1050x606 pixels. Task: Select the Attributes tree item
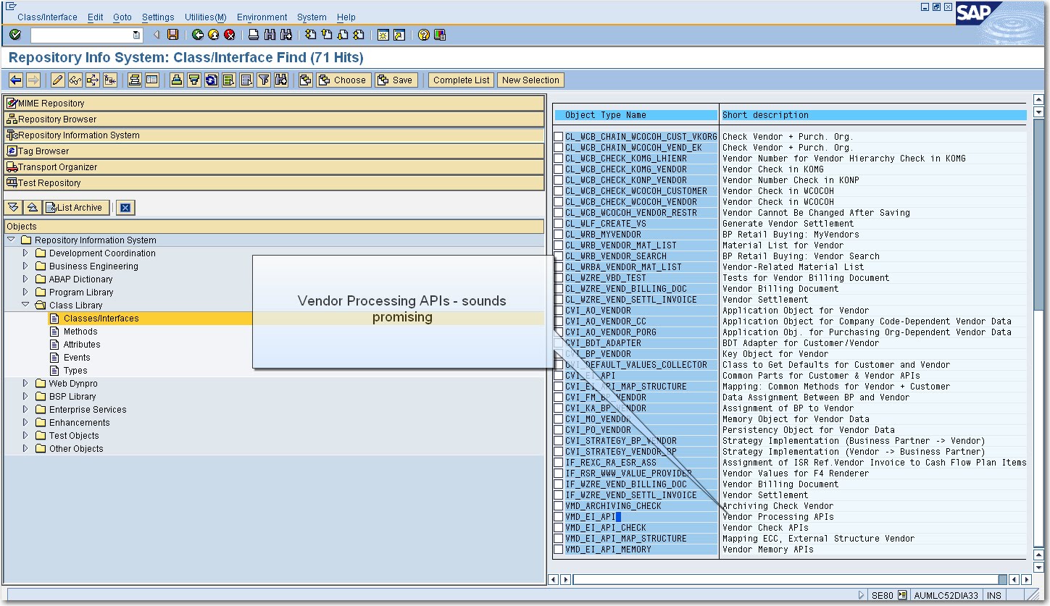click(82, 345)
